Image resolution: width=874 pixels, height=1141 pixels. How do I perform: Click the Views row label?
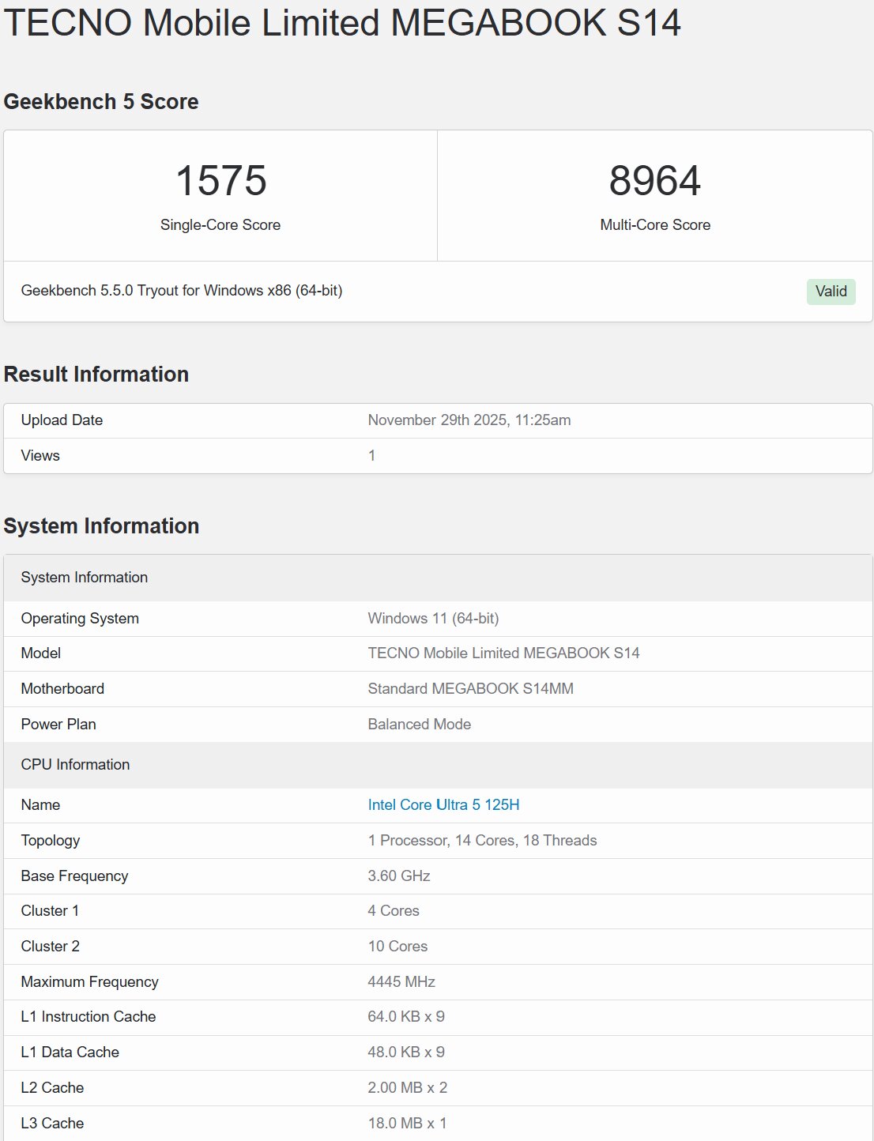click(40, 456)
